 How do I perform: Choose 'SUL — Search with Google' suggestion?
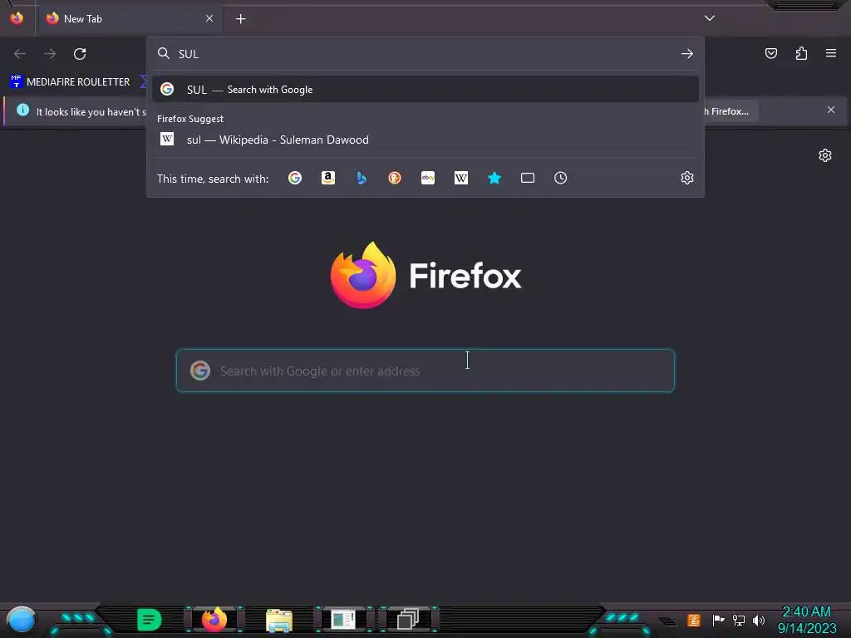point(425,90)
